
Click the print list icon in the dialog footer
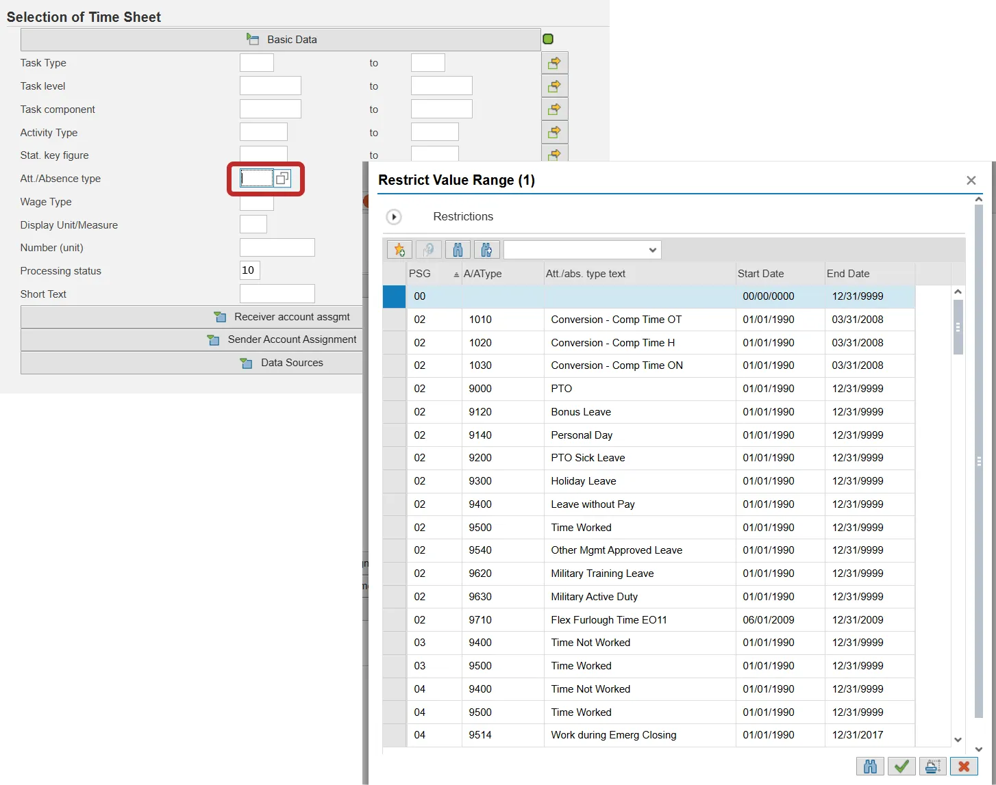[x=932, y=767]
